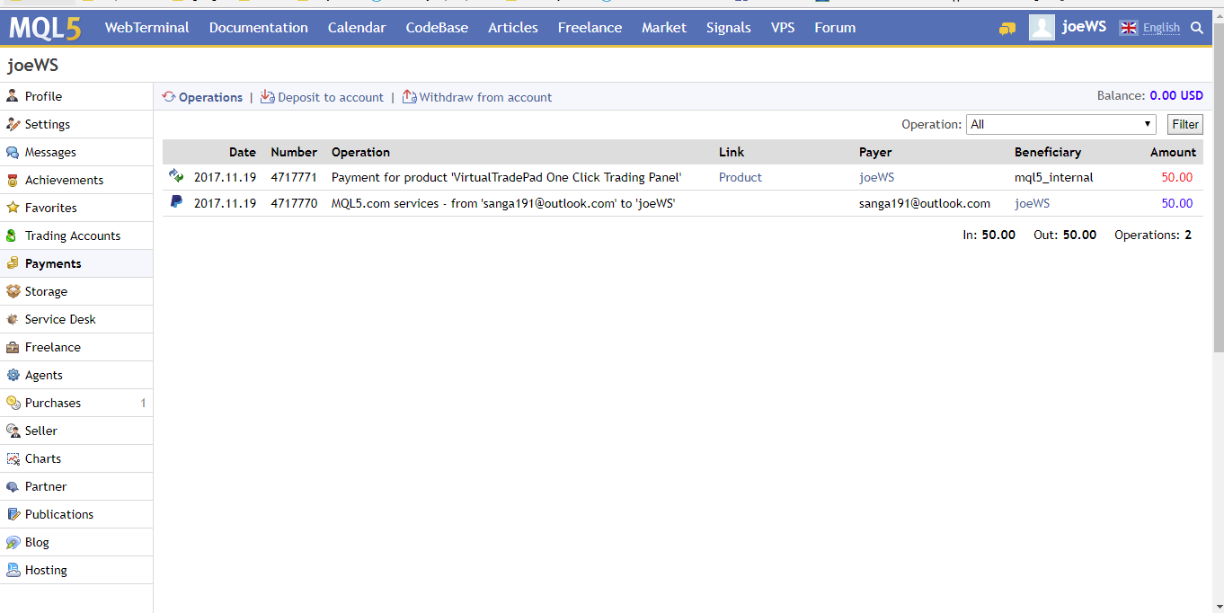The height and width of the screenshot is (613, 1224).
Task: Click the MQL5 logo
Action: (45, 28)
